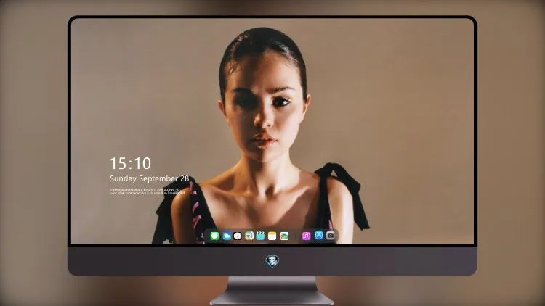545x306 pixels.
Task: Open the Clock app in the dock
Action: pos(238,236)
